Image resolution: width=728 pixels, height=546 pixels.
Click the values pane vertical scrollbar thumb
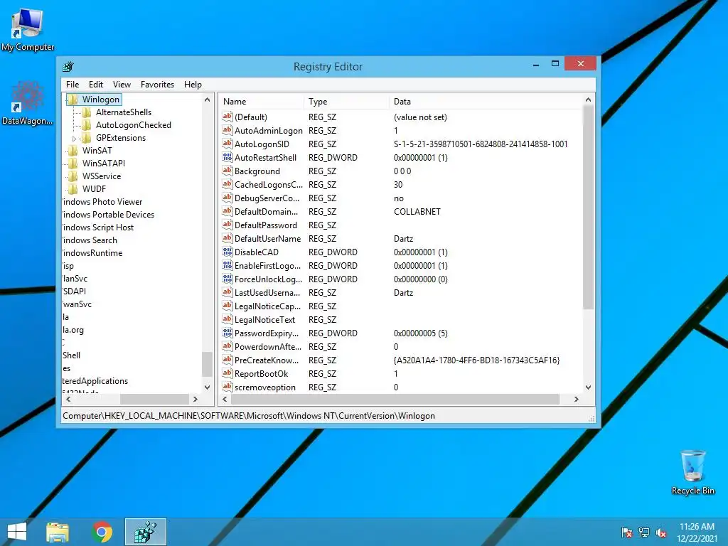click(588, 207)
